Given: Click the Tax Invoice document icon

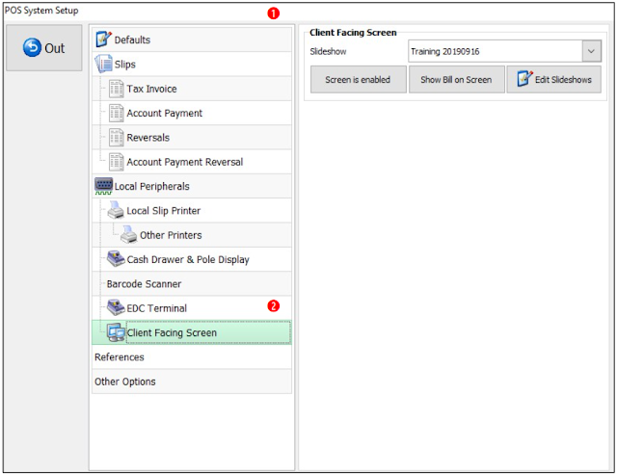Looking at the screenshot, I should pos(117,89).
